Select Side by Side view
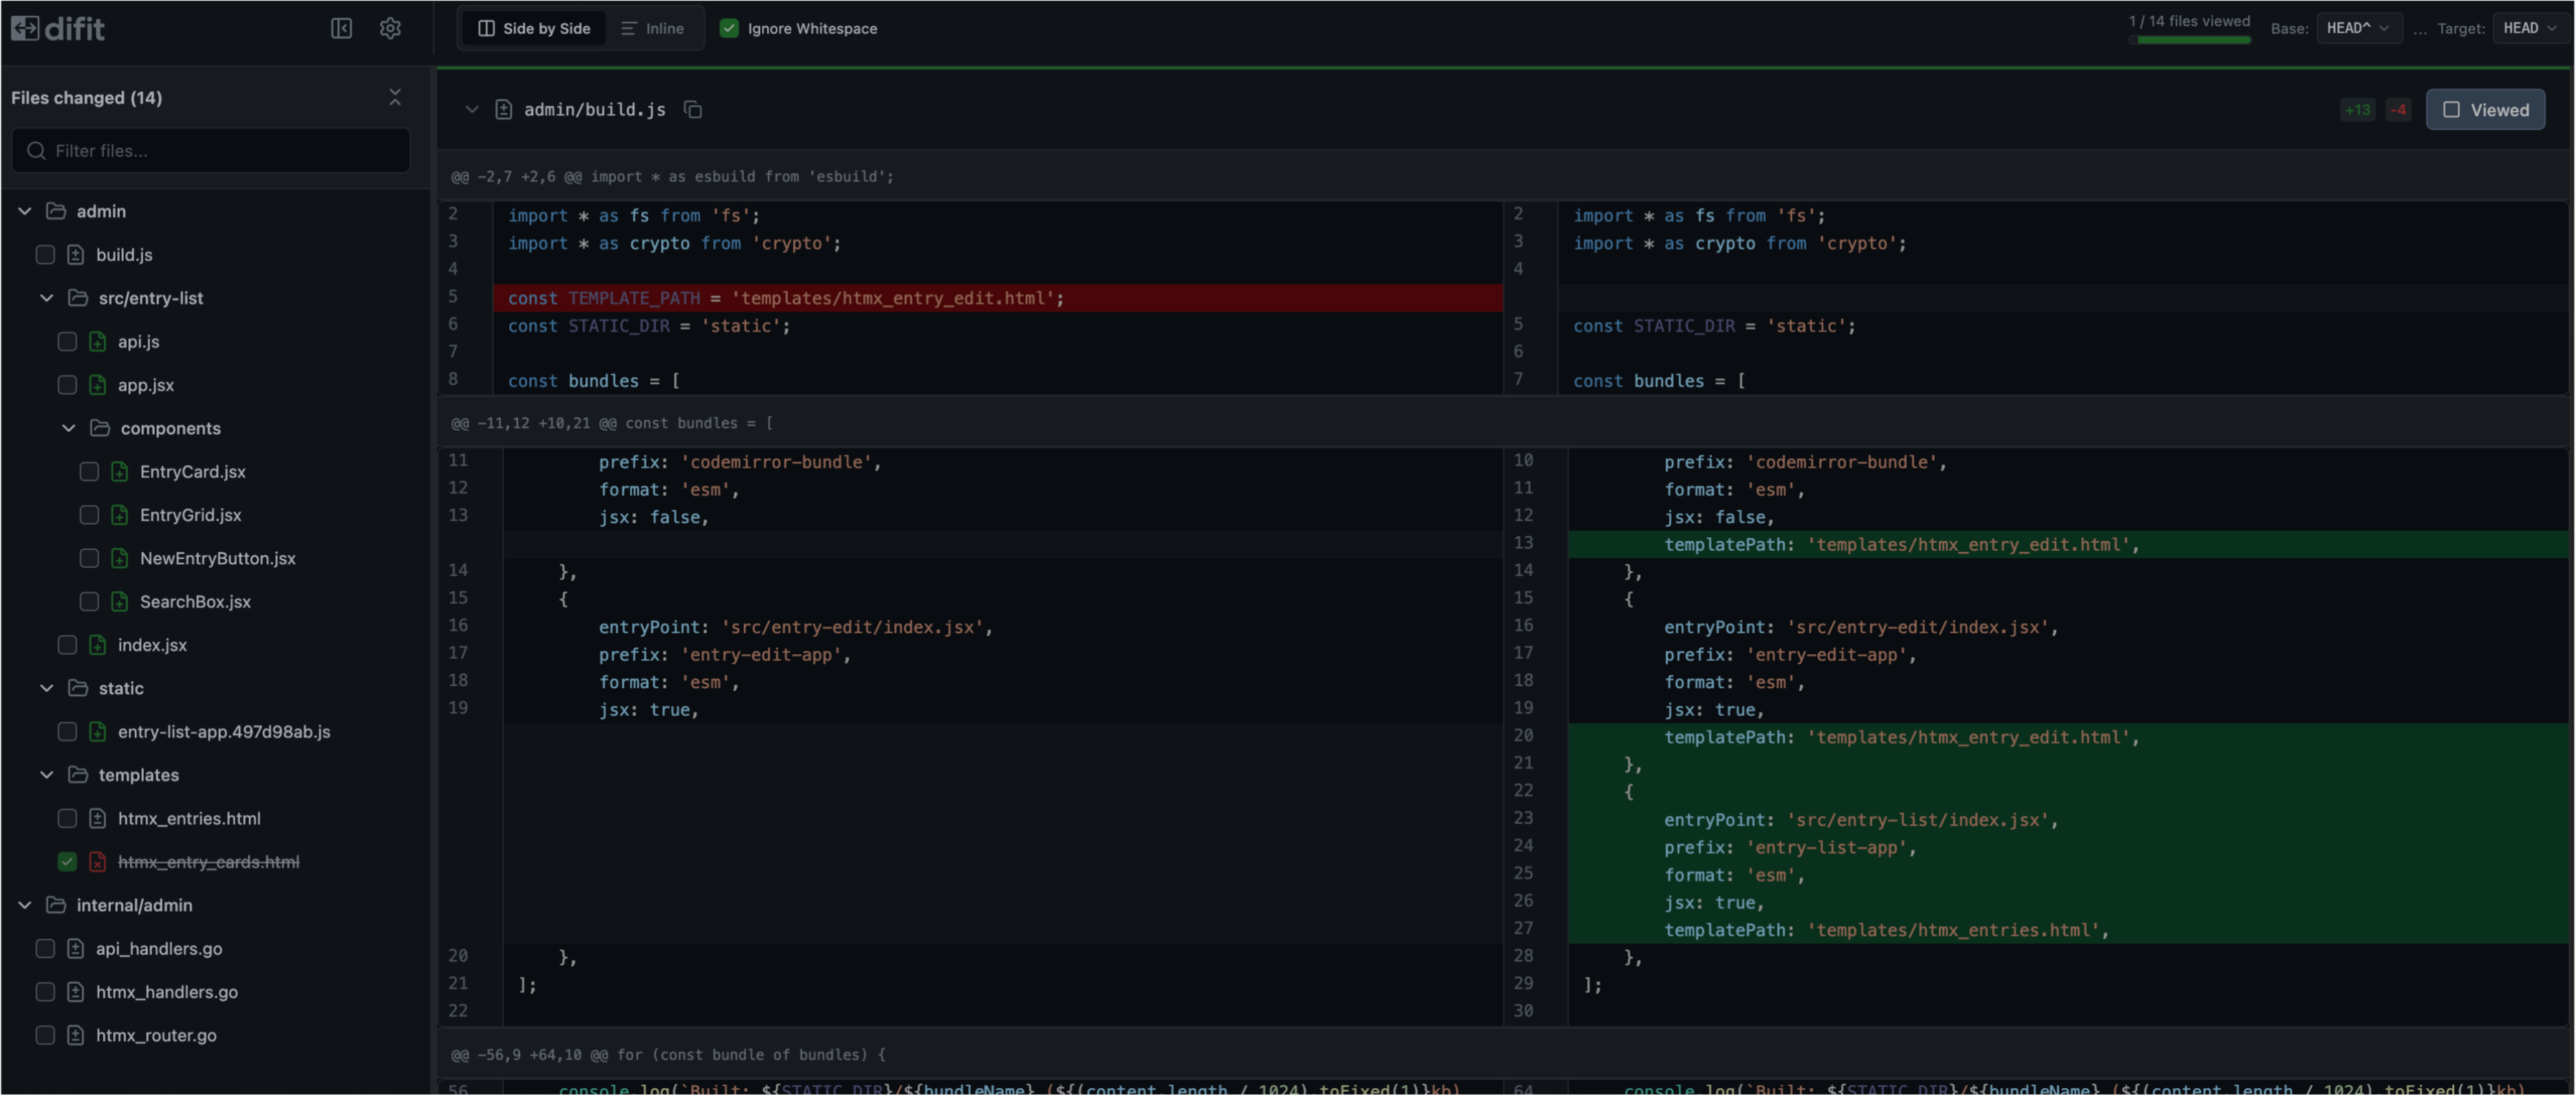The width and height of the screenshot is (2576, 1095). coord(534,28)
